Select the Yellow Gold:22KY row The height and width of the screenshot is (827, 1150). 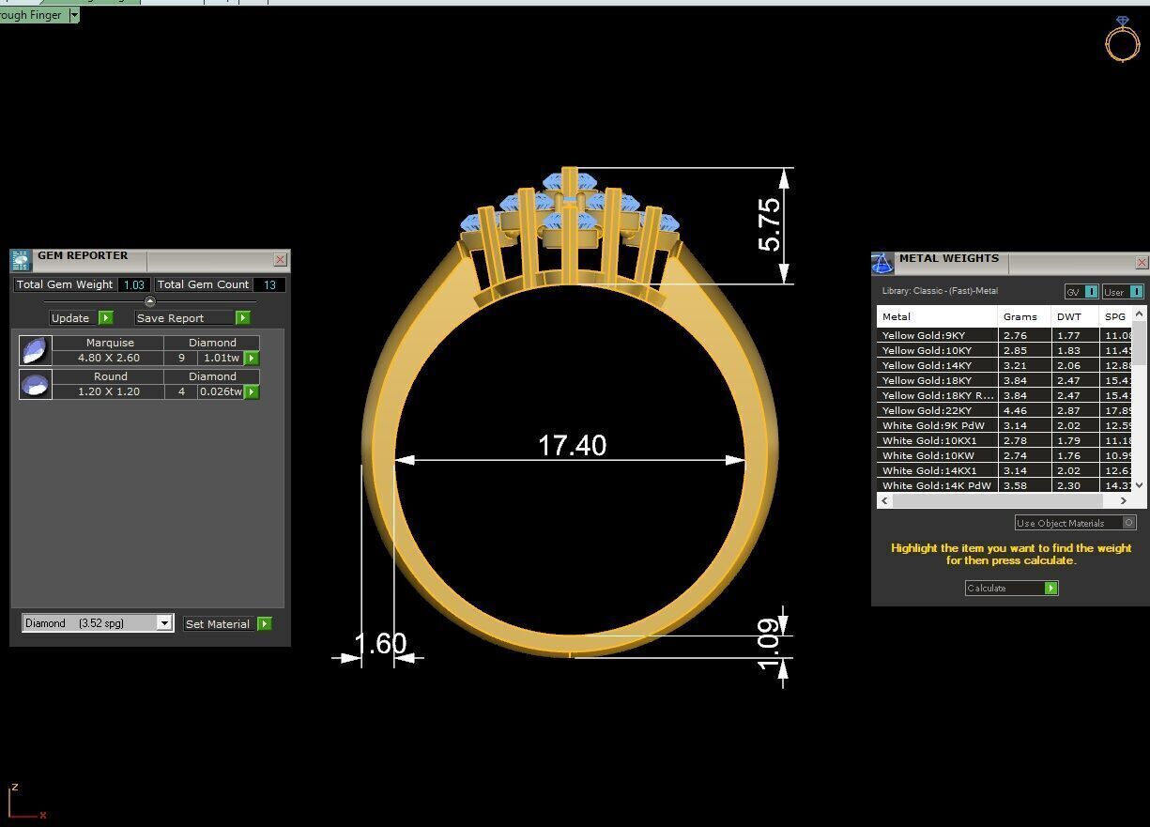[1004, 410]
